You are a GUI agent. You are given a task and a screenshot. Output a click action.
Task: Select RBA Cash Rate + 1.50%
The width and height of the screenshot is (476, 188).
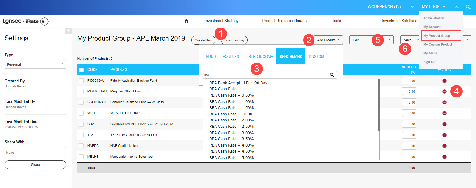click(x=231, y=108)
